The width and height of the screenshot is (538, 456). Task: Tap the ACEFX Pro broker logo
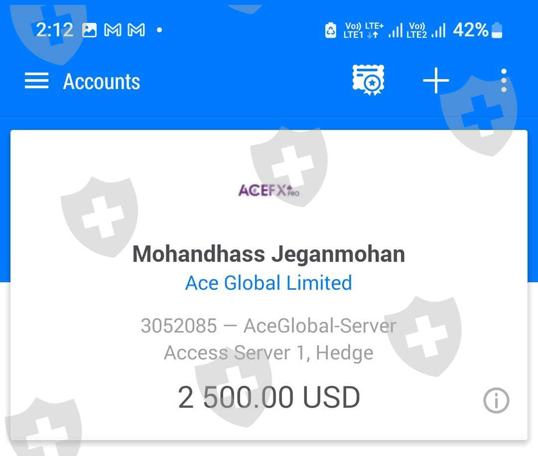269,191
